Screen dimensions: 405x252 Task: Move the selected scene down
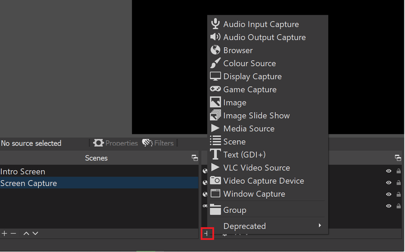pyautogui.click(x=35, y=233)
